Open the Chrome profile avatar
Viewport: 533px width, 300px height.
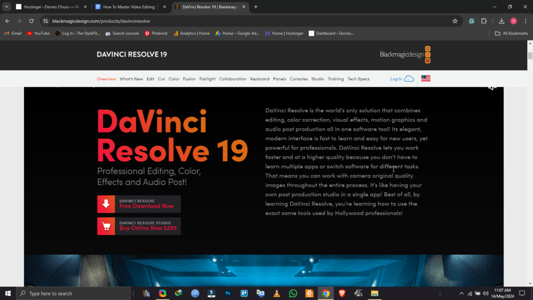[x=514, y=21]
